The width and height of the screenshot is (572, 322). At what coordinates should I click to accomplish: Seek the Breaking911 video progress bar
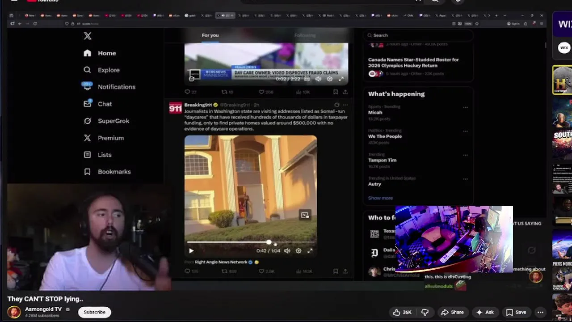coord(251,242)
